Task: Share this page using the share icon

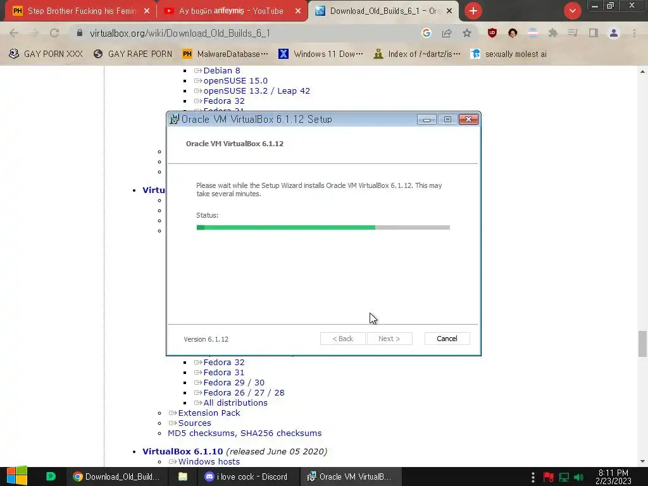Action: pyautogui.click(x=447, y=33)
